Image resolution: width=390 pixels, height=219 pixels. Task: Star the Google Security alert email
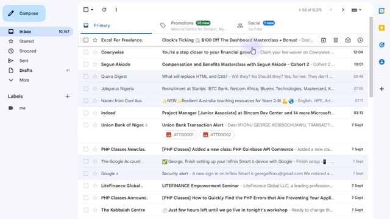point(95,173)
